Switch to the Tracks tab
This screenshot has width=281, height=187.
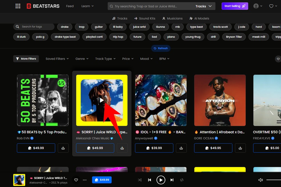pos(120,19)
